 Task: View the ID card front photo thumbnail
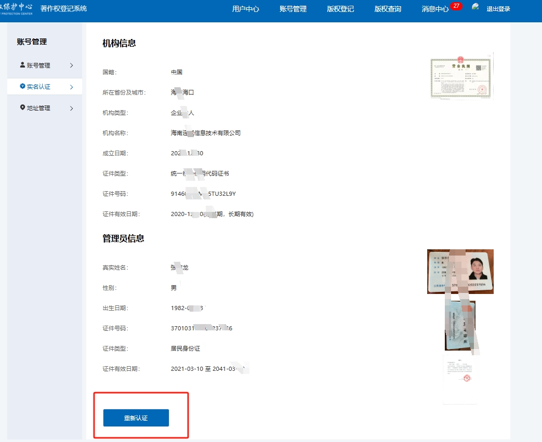tap(460, 272)
